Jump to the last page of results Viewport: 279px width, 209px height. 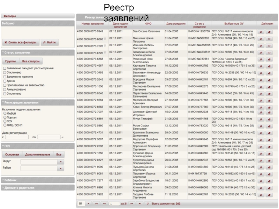click(140, 203)
